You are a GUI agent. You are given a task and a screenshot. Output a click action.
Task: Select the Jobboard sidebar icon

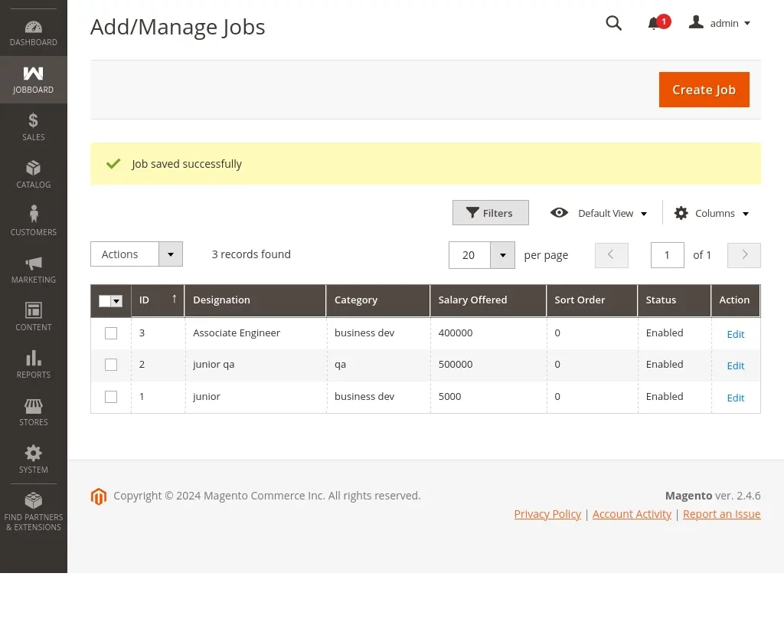coord(33,79)
